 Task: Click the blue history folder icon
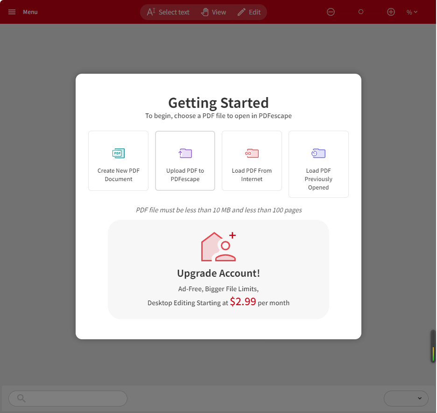click(318, 153)
